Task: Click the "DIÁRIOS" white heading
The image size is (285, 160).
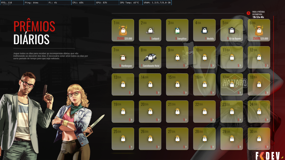Action: (31, 39)
